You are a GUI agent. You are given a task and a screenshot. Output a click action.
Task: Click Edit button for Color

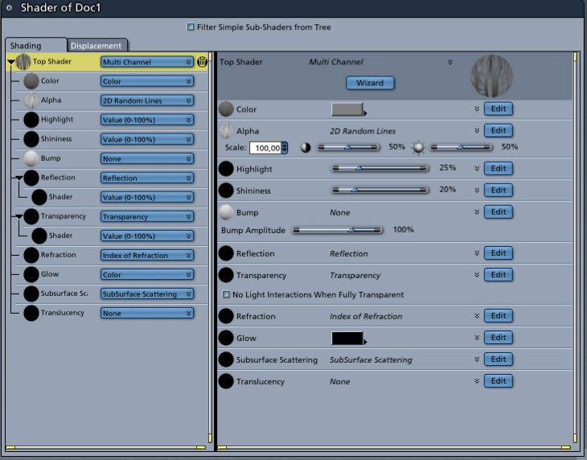[x=499, y=109]
